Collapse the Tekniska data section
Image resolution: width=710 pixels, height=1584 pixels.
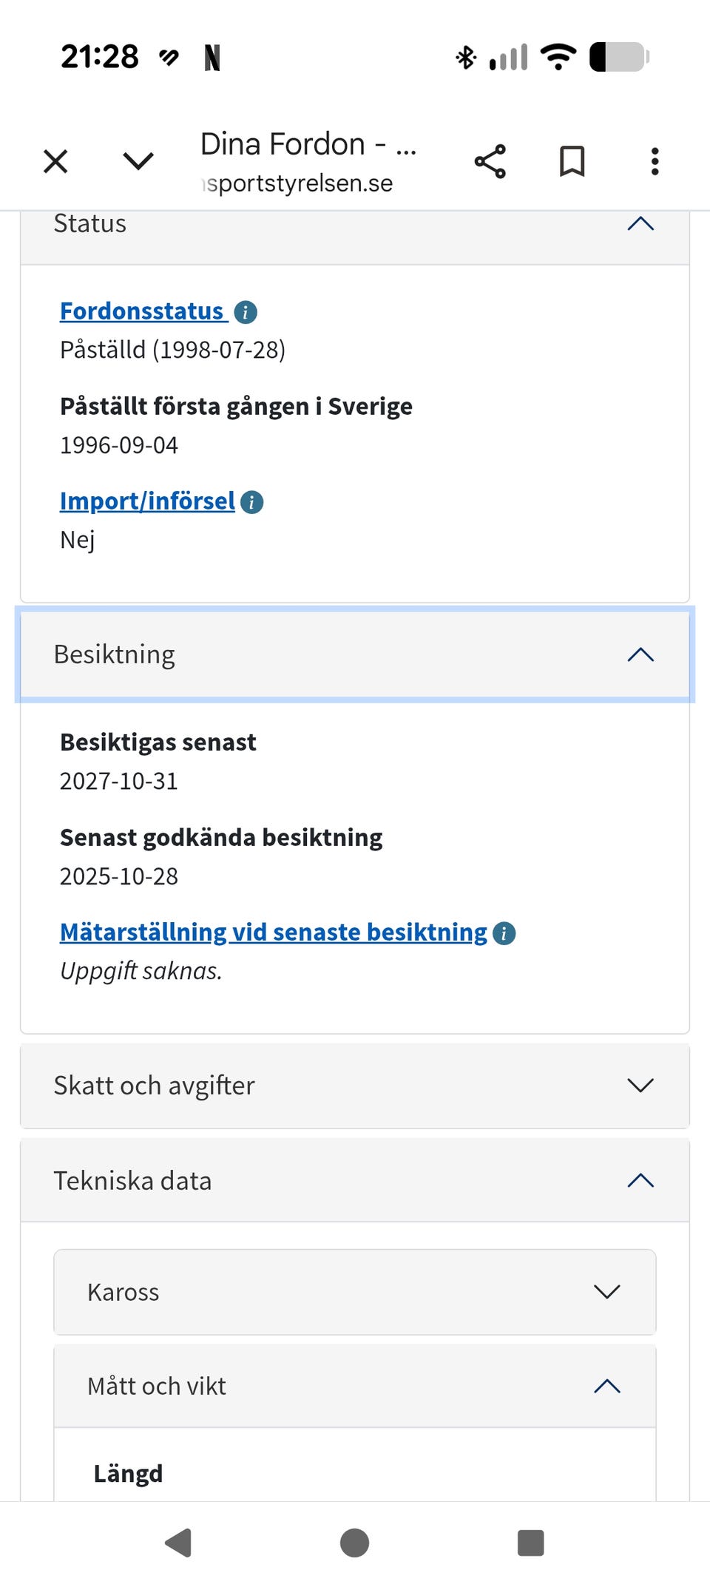point(640,1181)
